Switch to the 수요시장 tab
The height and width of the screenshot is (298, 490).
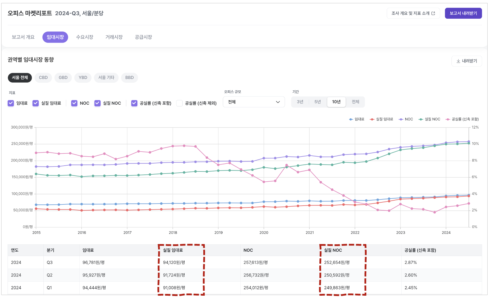pos(85,37)
